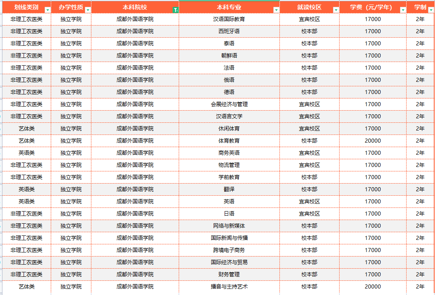This screenshot has height=295, width=435.
Task: Click the 汉语言文学 major cell
Action: (229, 117)
